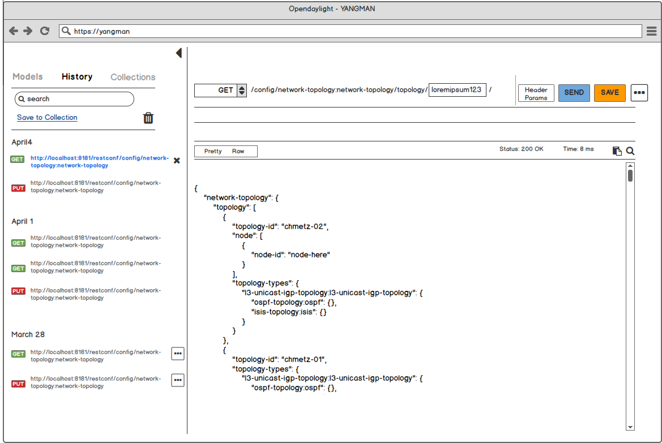Click the response scrollbar thumb
This screenshot has width=662, height=443.
tap(630, 175)
